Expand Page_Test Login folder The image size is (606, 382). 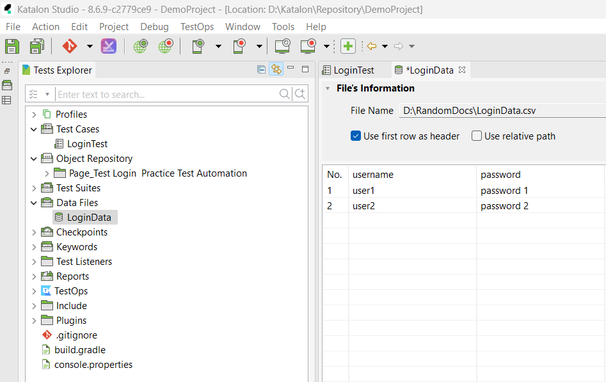(x=47, y=173)
